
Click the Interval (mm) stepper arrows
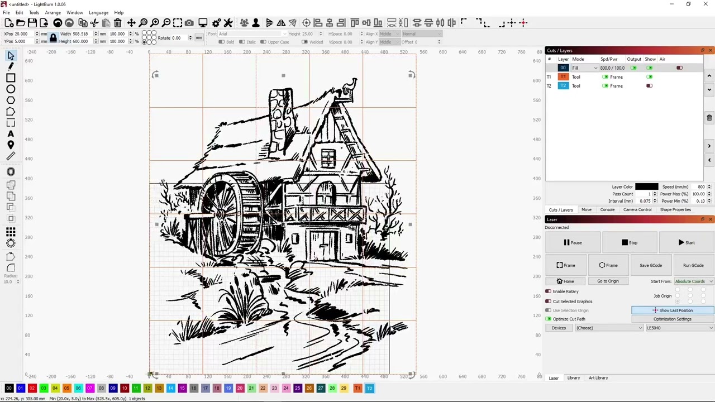655,201
